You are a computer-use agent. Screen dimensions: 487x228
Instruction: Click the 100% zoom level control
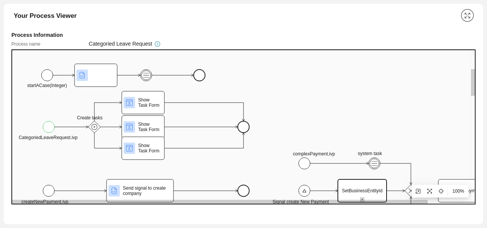[x=458, y=191]
